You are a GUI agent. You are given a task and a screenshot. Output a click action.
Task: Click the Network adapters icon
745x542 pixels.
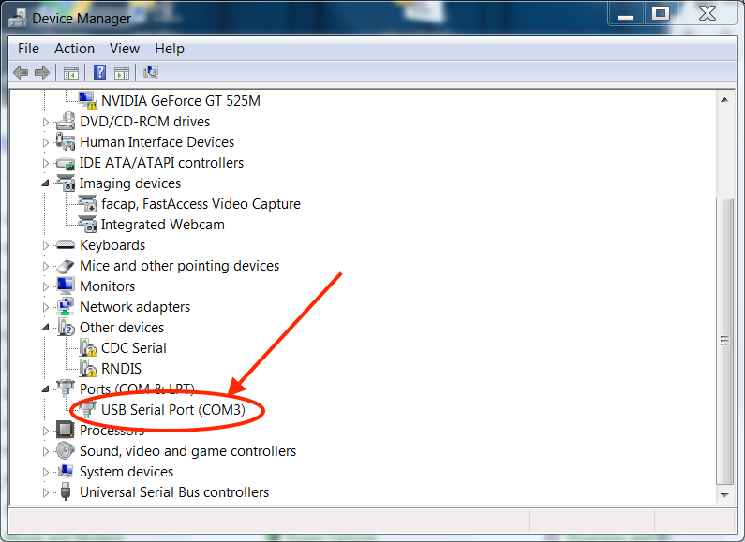click(65, 307)
